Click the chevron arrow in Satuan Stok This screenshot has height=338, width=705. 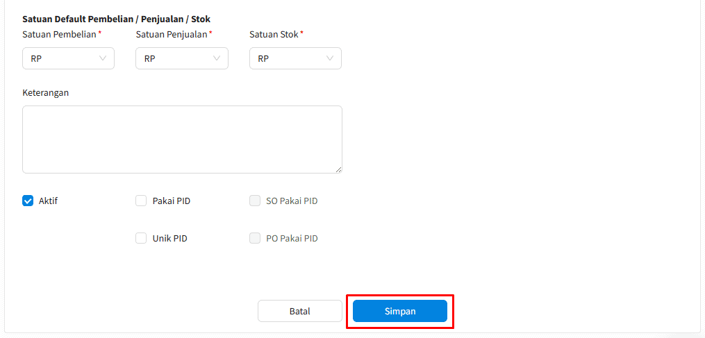pos(330,58)
